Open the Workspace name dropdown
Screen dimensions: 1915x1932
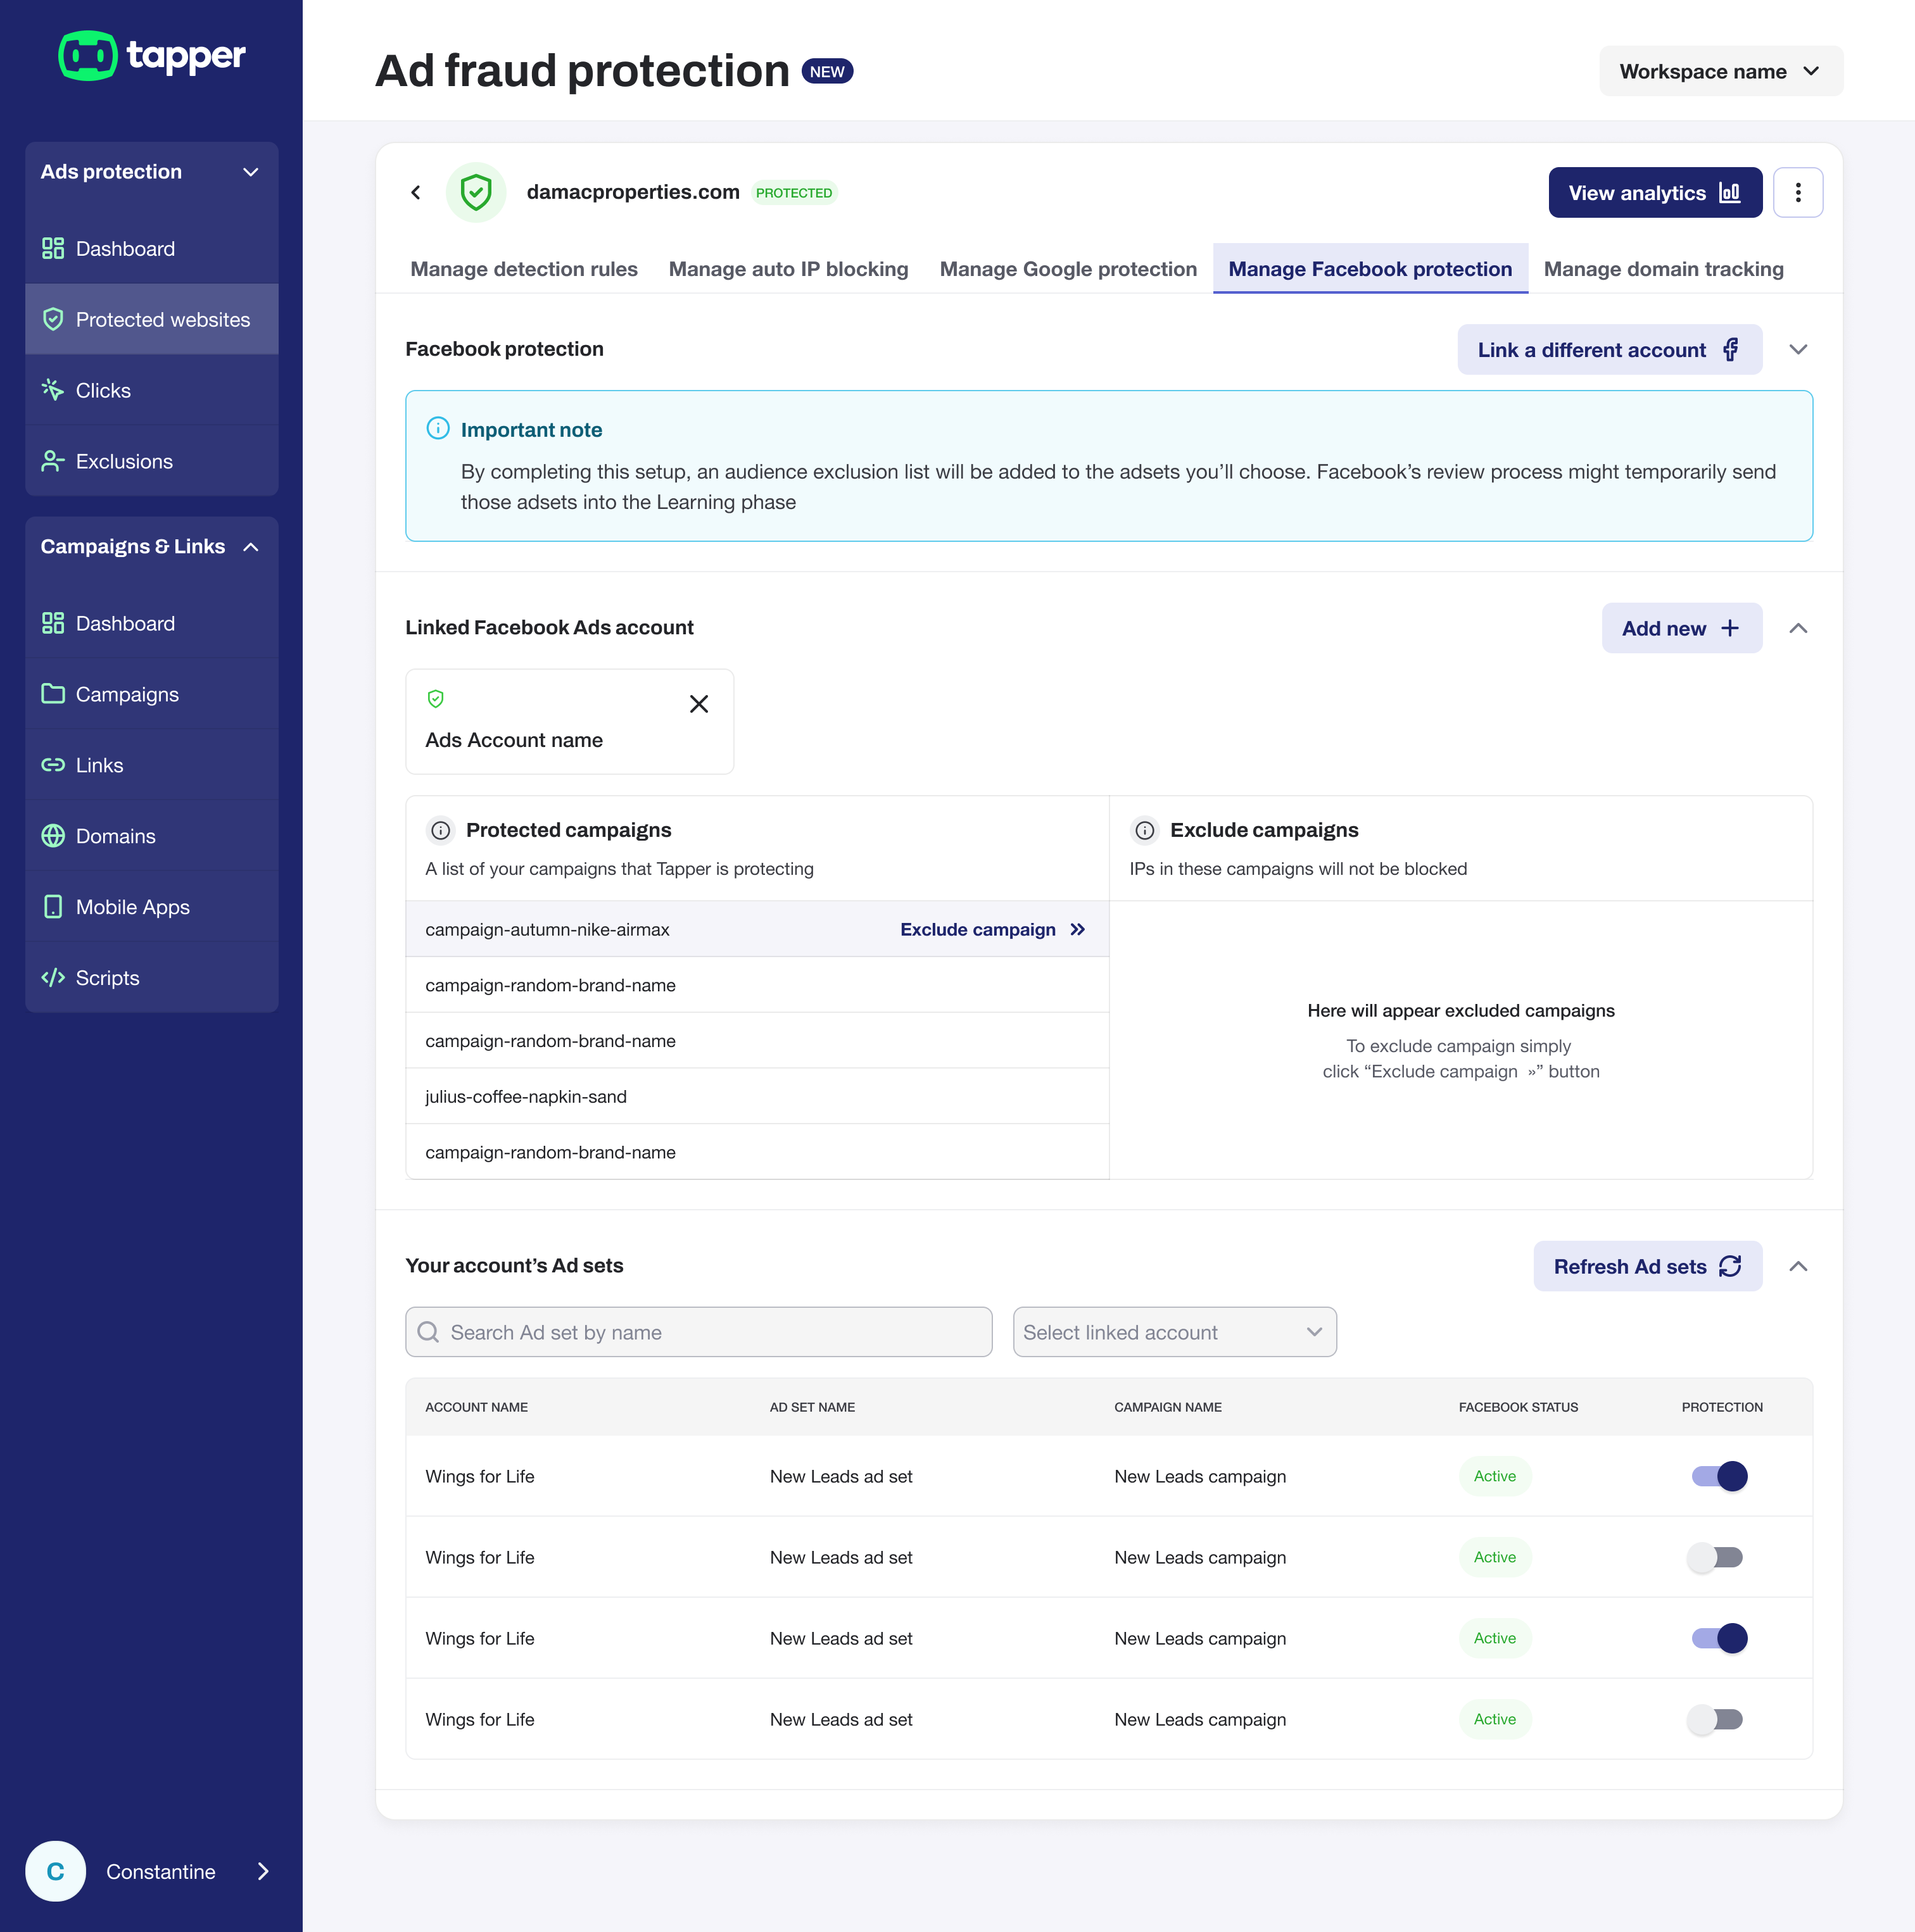click(x=1720, y=71)
